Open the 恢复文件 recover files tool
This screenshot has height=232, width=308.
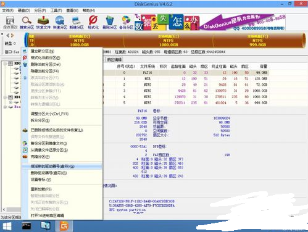coord(43,22)
